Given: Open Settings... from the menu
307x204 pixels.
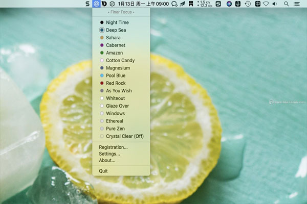Looking at the screenshot, I should [109, 154].
